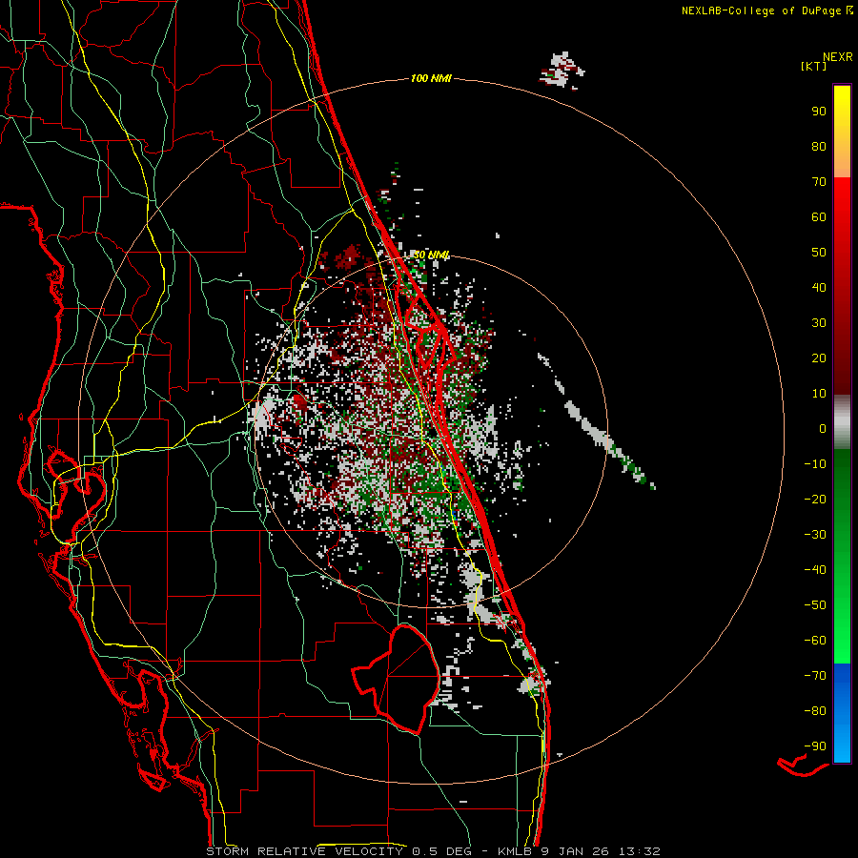Click the 50 NMI range ring label
The image size is (858, 858).
[x=431, y=255]
